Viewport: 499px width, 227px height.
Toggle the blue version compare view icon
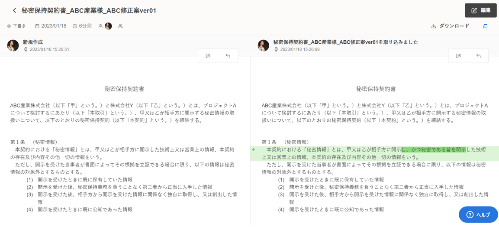(485, 26)
